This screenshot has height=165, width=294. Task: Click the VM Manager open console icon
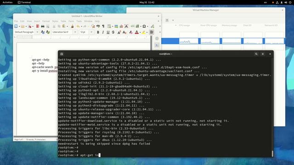click(x=167, y=20)
